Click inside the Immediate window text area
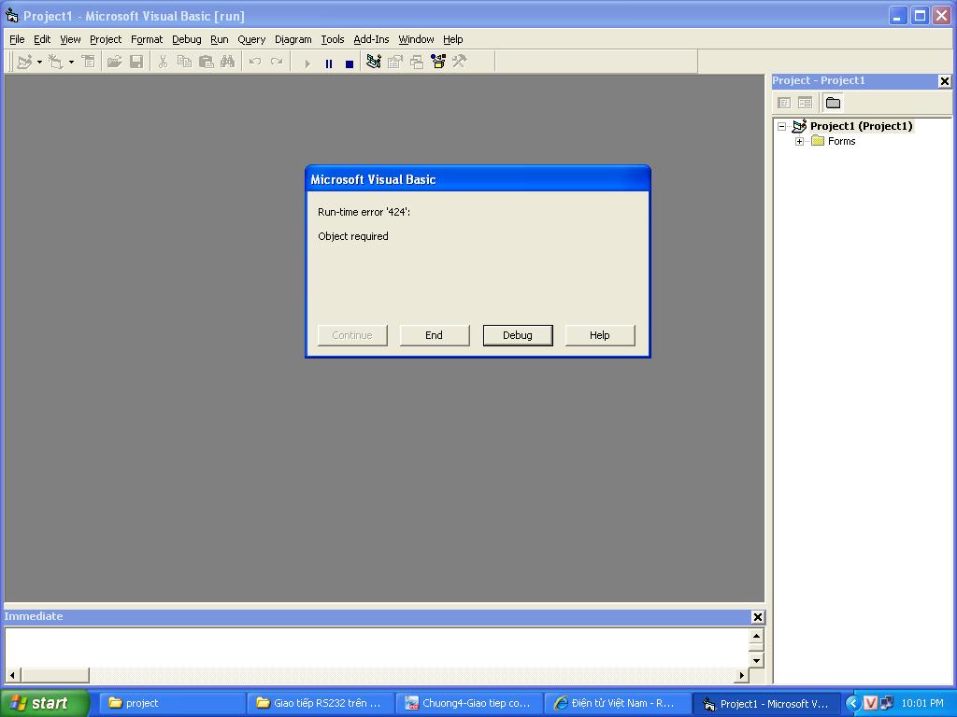The height and width of the screenshot is (717, 957). pyautogui.click(x=377, y=648)
